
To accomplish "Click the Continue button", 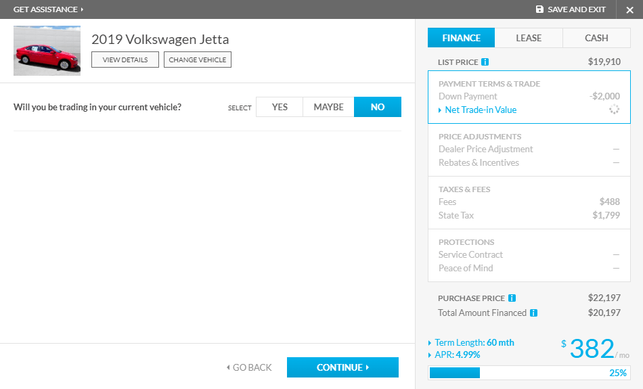I will tap(342, 367).
